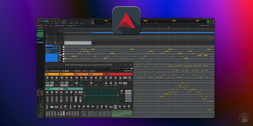
Task: Click the LOCK button in TAL-NoiseMaker
Action: 85,71
